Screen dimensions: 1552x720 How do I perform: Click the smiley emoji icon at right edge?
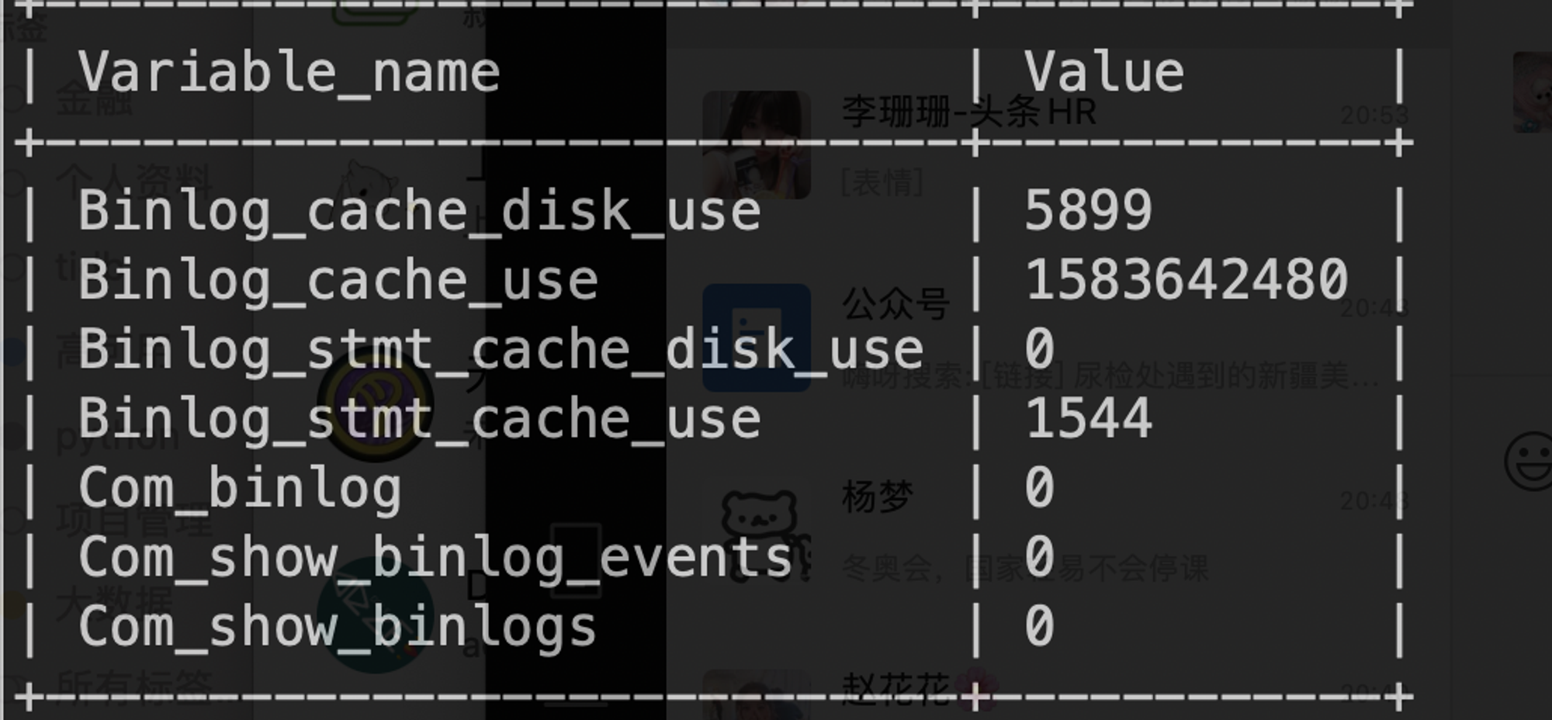[1529, 461]
